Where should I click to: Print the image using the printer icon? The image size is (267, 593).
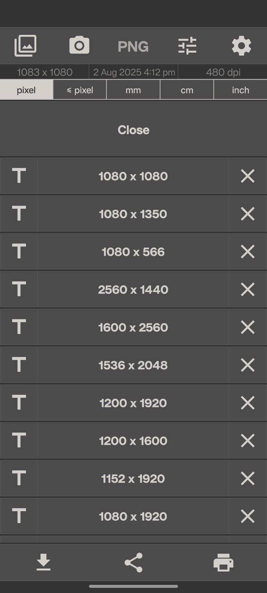[x=223, y=563]
